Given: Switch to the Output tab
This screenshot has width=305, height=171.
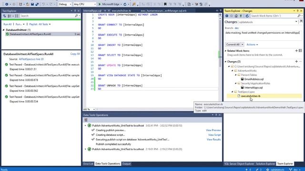Looking at the screenshot, I should coord(126,164).
